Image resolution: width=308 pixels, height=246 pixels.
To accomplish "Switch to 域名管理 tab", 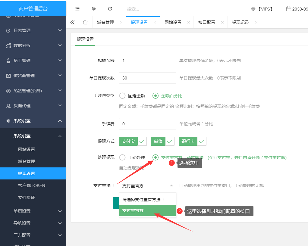I will [105, 22].
